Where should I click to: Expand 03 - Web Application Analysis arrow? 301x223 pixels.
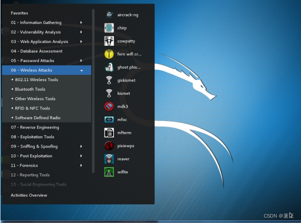81,42
